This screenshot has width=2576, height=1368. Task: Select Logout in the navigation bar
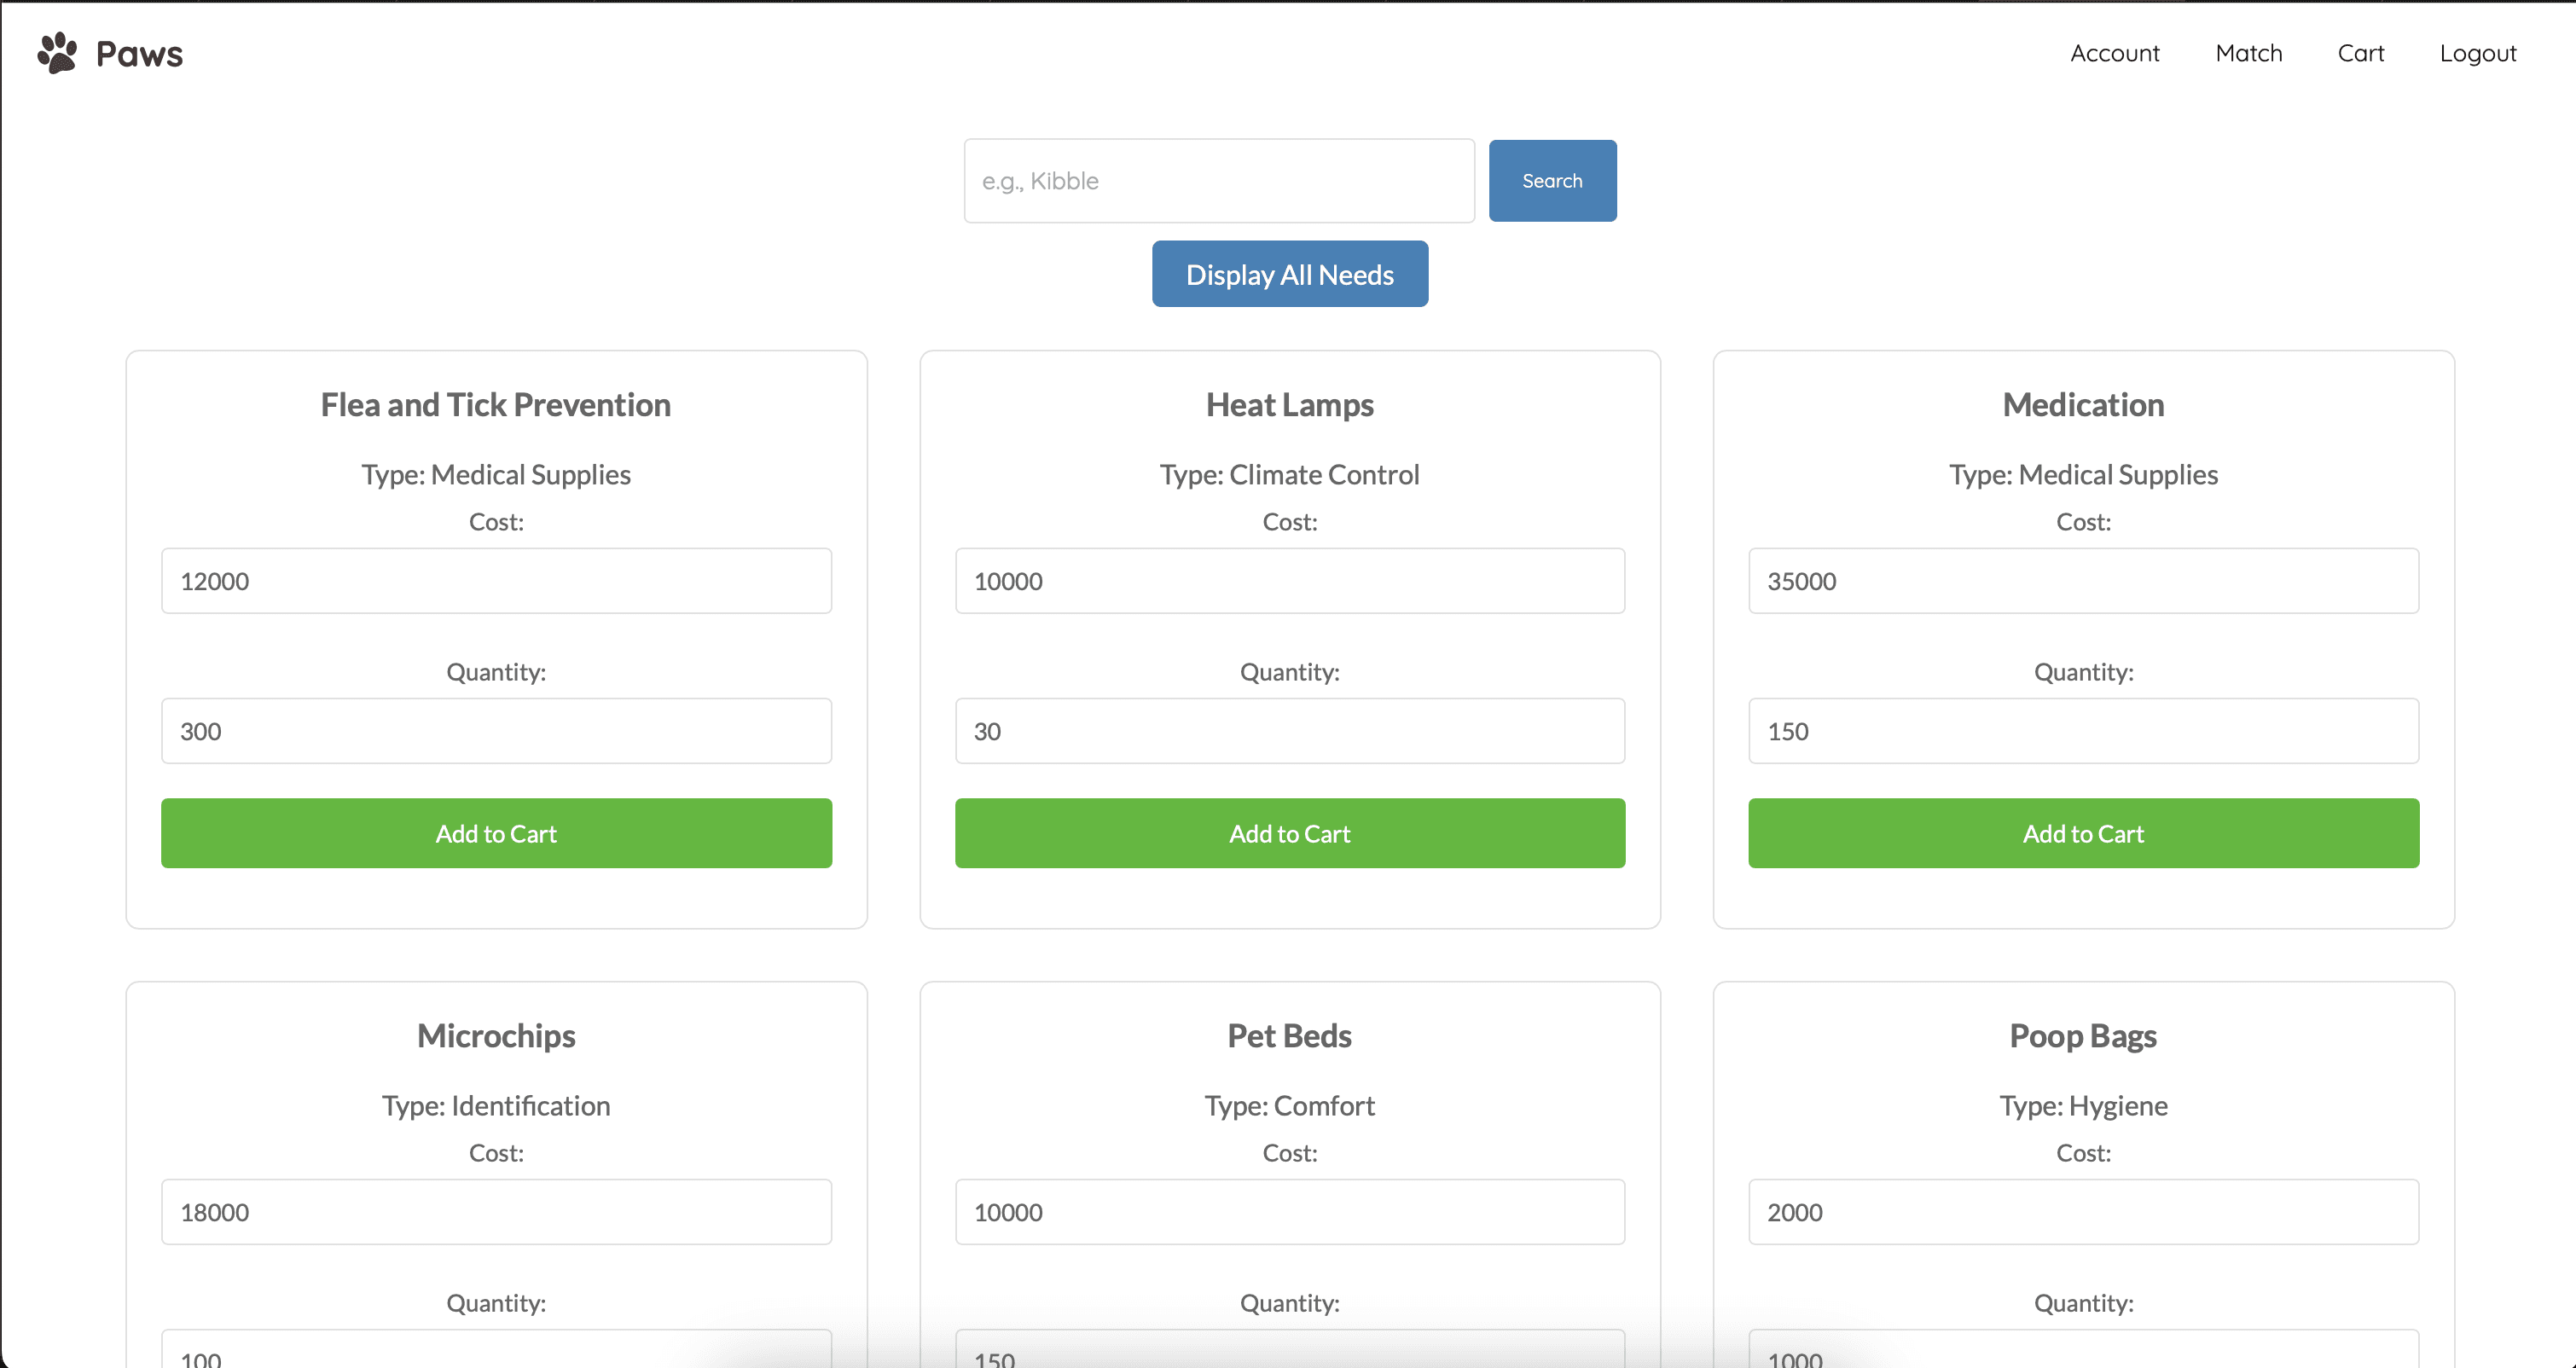(x=2477, y=53)
